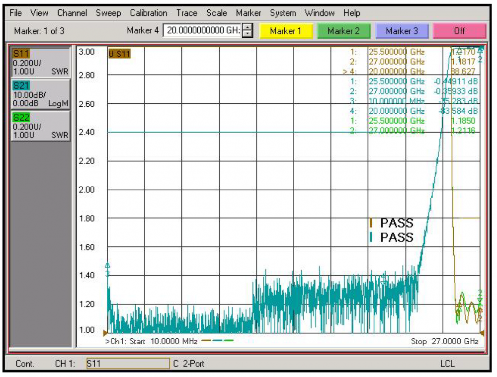Click the Channel menu
Viewport: 497px width, 377px height.
(x=72, y=13)
